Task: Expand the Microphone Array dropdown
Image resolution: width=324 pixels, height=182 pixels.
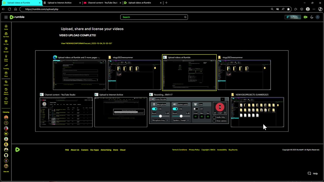Action: point(160,120)
